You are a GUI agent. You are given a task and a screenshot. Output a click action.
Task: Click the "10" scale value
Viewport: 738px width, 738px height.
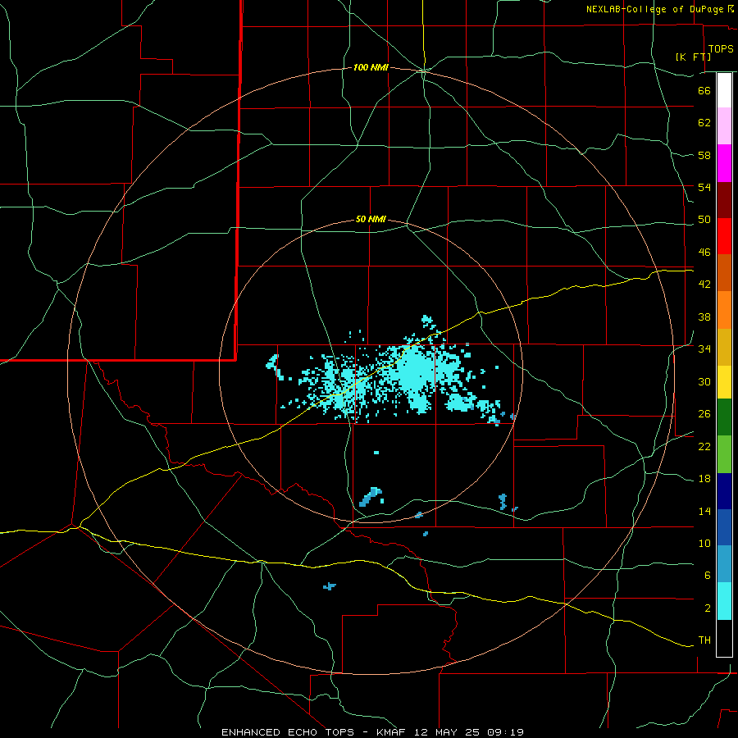click(704, 543)
